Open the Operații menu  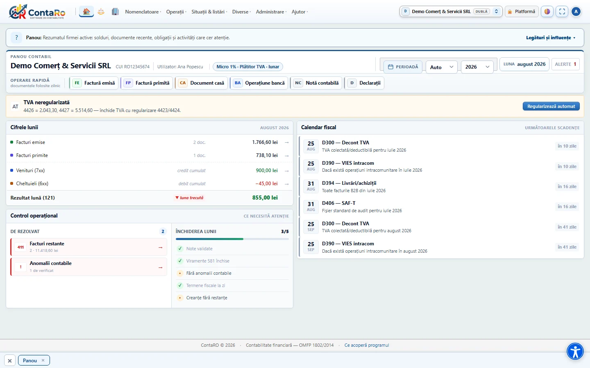176,12
